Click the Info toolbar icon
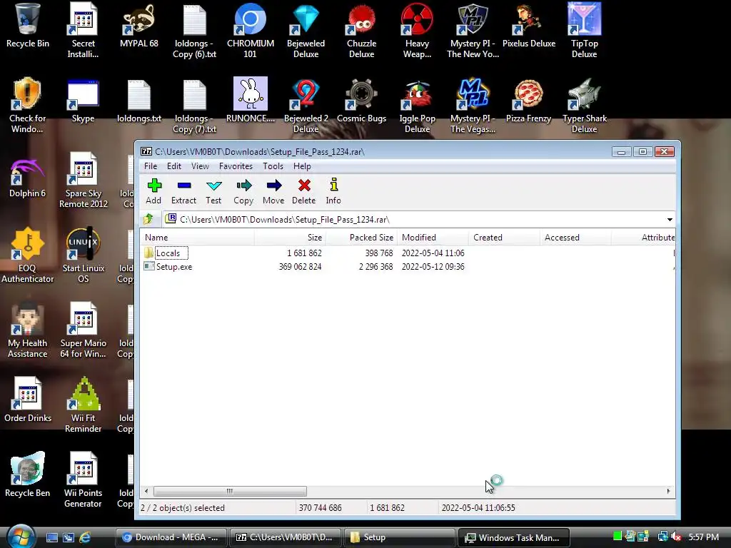This screenshot has width=731, height=548. 333,191
